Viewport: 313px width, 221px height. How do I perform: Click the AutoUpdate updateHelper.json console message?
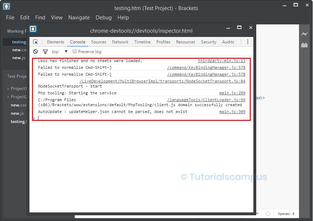112,112
